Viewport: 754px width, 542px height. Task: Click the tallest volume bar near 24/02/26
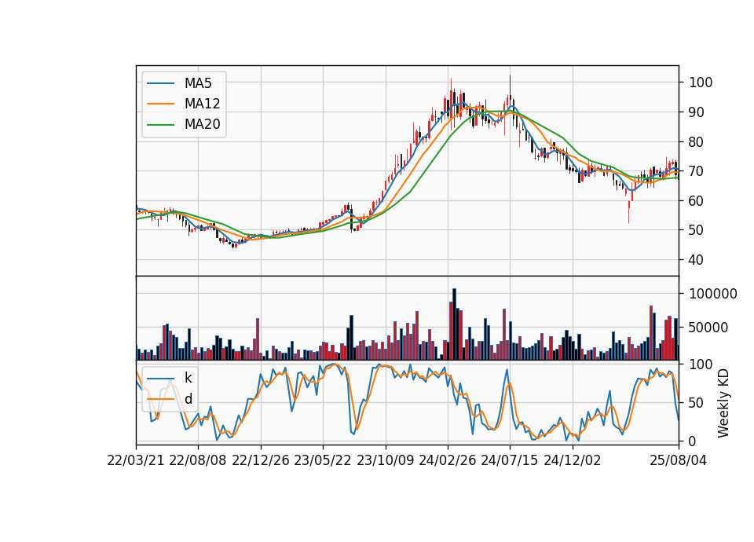coord(455,324)
